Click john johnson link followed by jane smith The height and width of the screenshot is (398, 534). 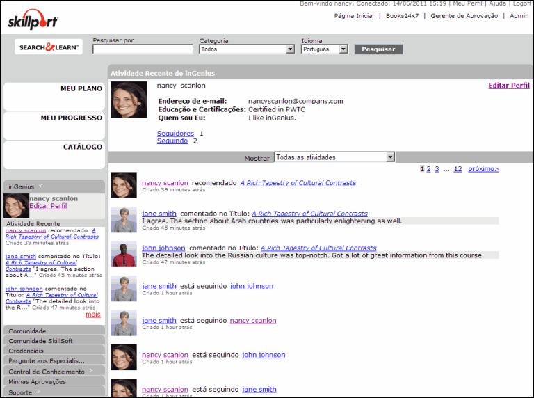[252, 286]
